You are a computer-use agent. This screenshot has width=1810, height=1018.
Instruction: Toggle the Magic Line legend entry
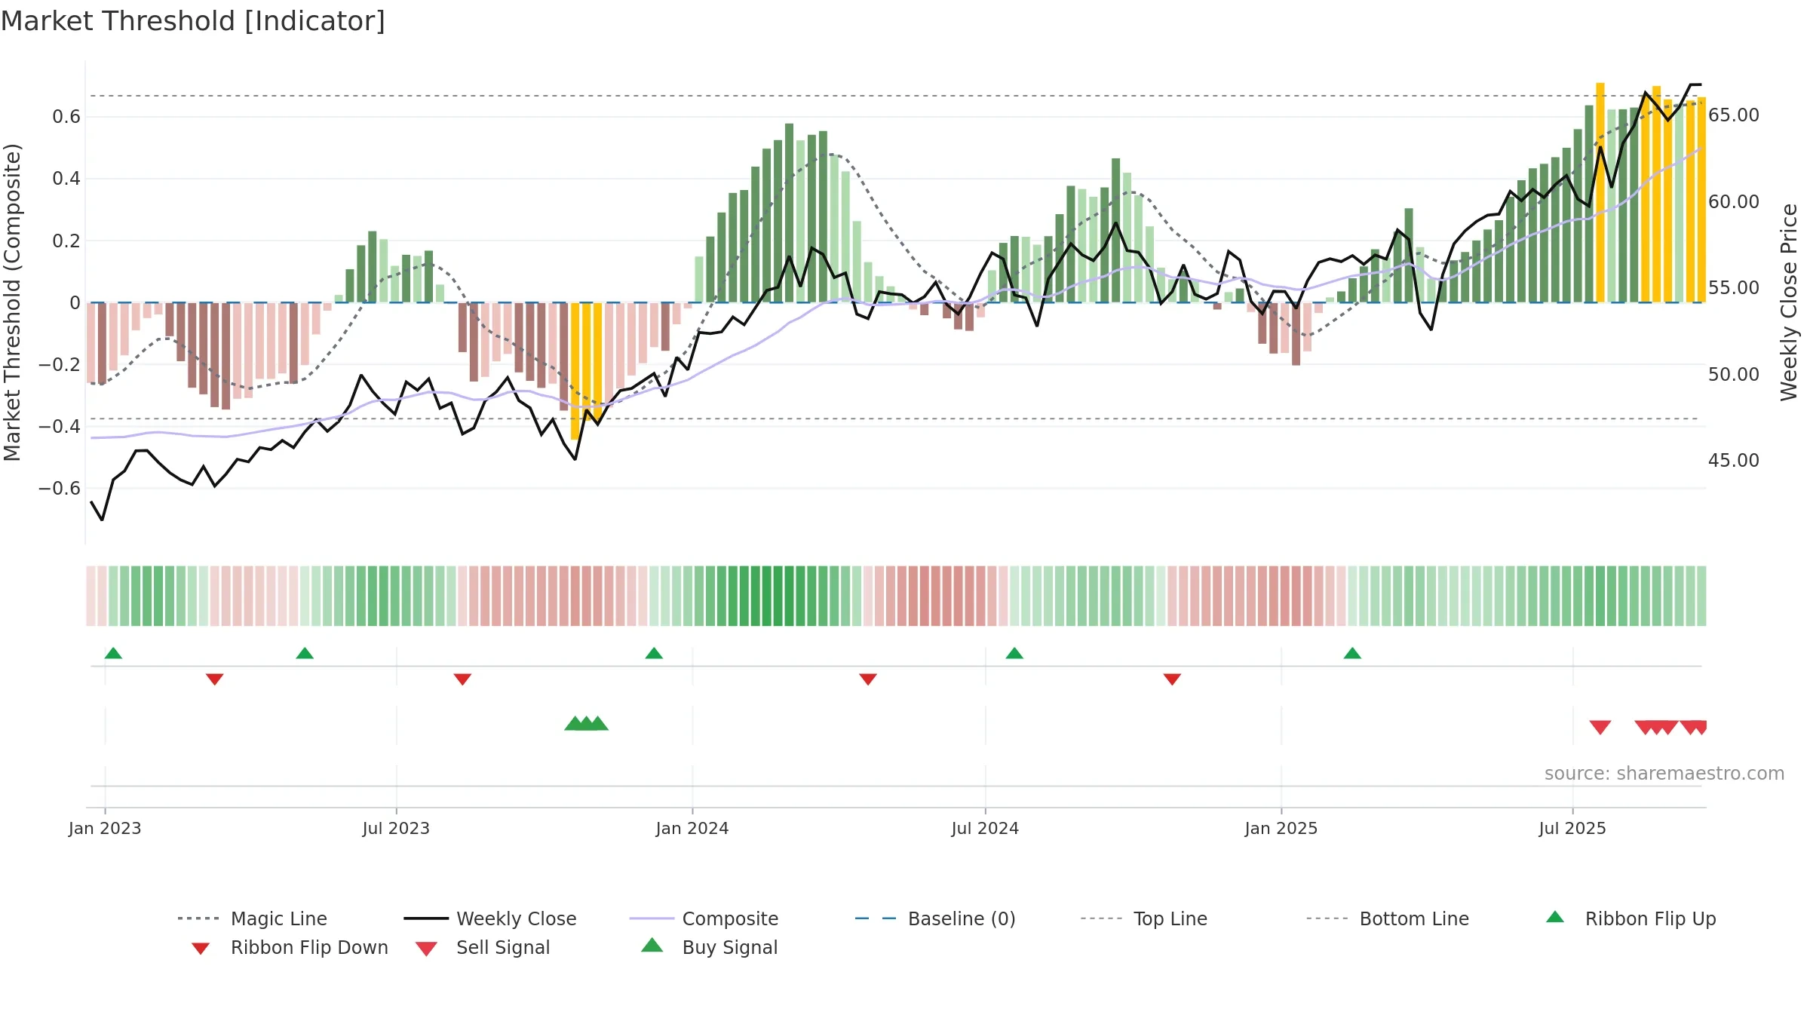[x=252, y=918]
